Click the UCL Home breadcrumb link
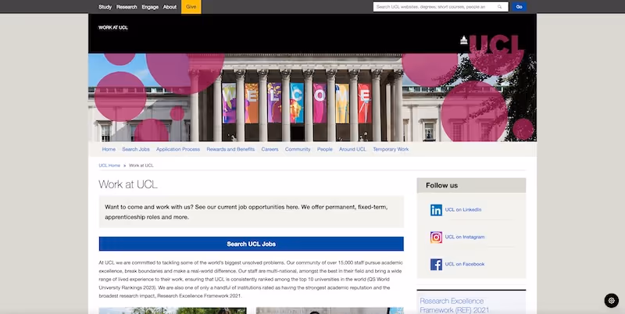 (109, 166)
